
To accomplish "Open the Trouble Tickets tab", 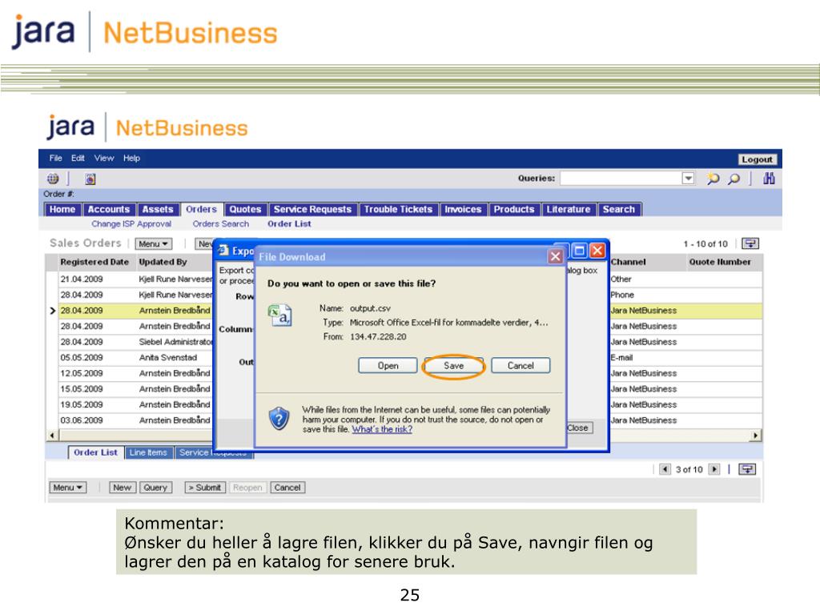I will pyautogui.click(x=399, y=209).
